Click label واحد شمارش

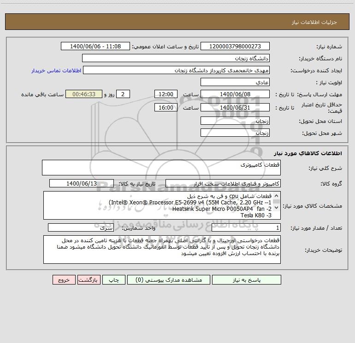click(139, 228)
